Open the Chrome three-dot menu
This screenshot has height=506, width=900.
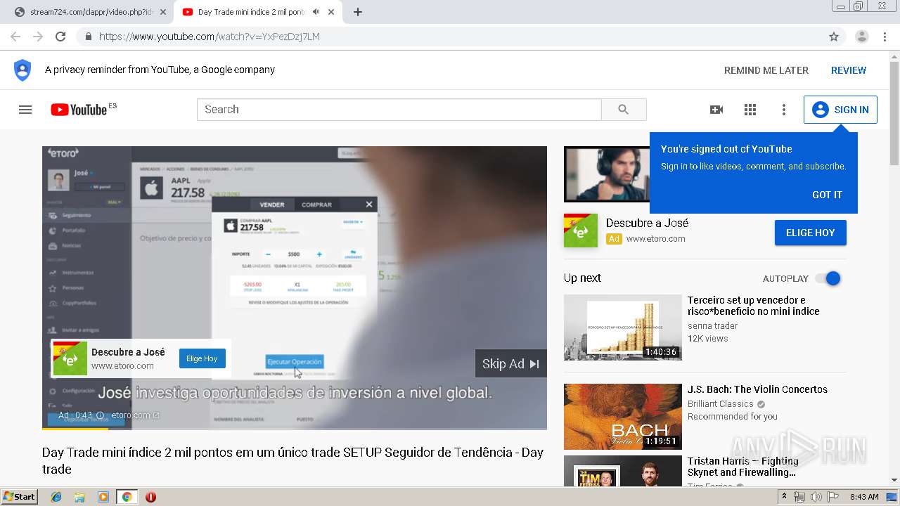pyautogui.click(x=885, y=37)
